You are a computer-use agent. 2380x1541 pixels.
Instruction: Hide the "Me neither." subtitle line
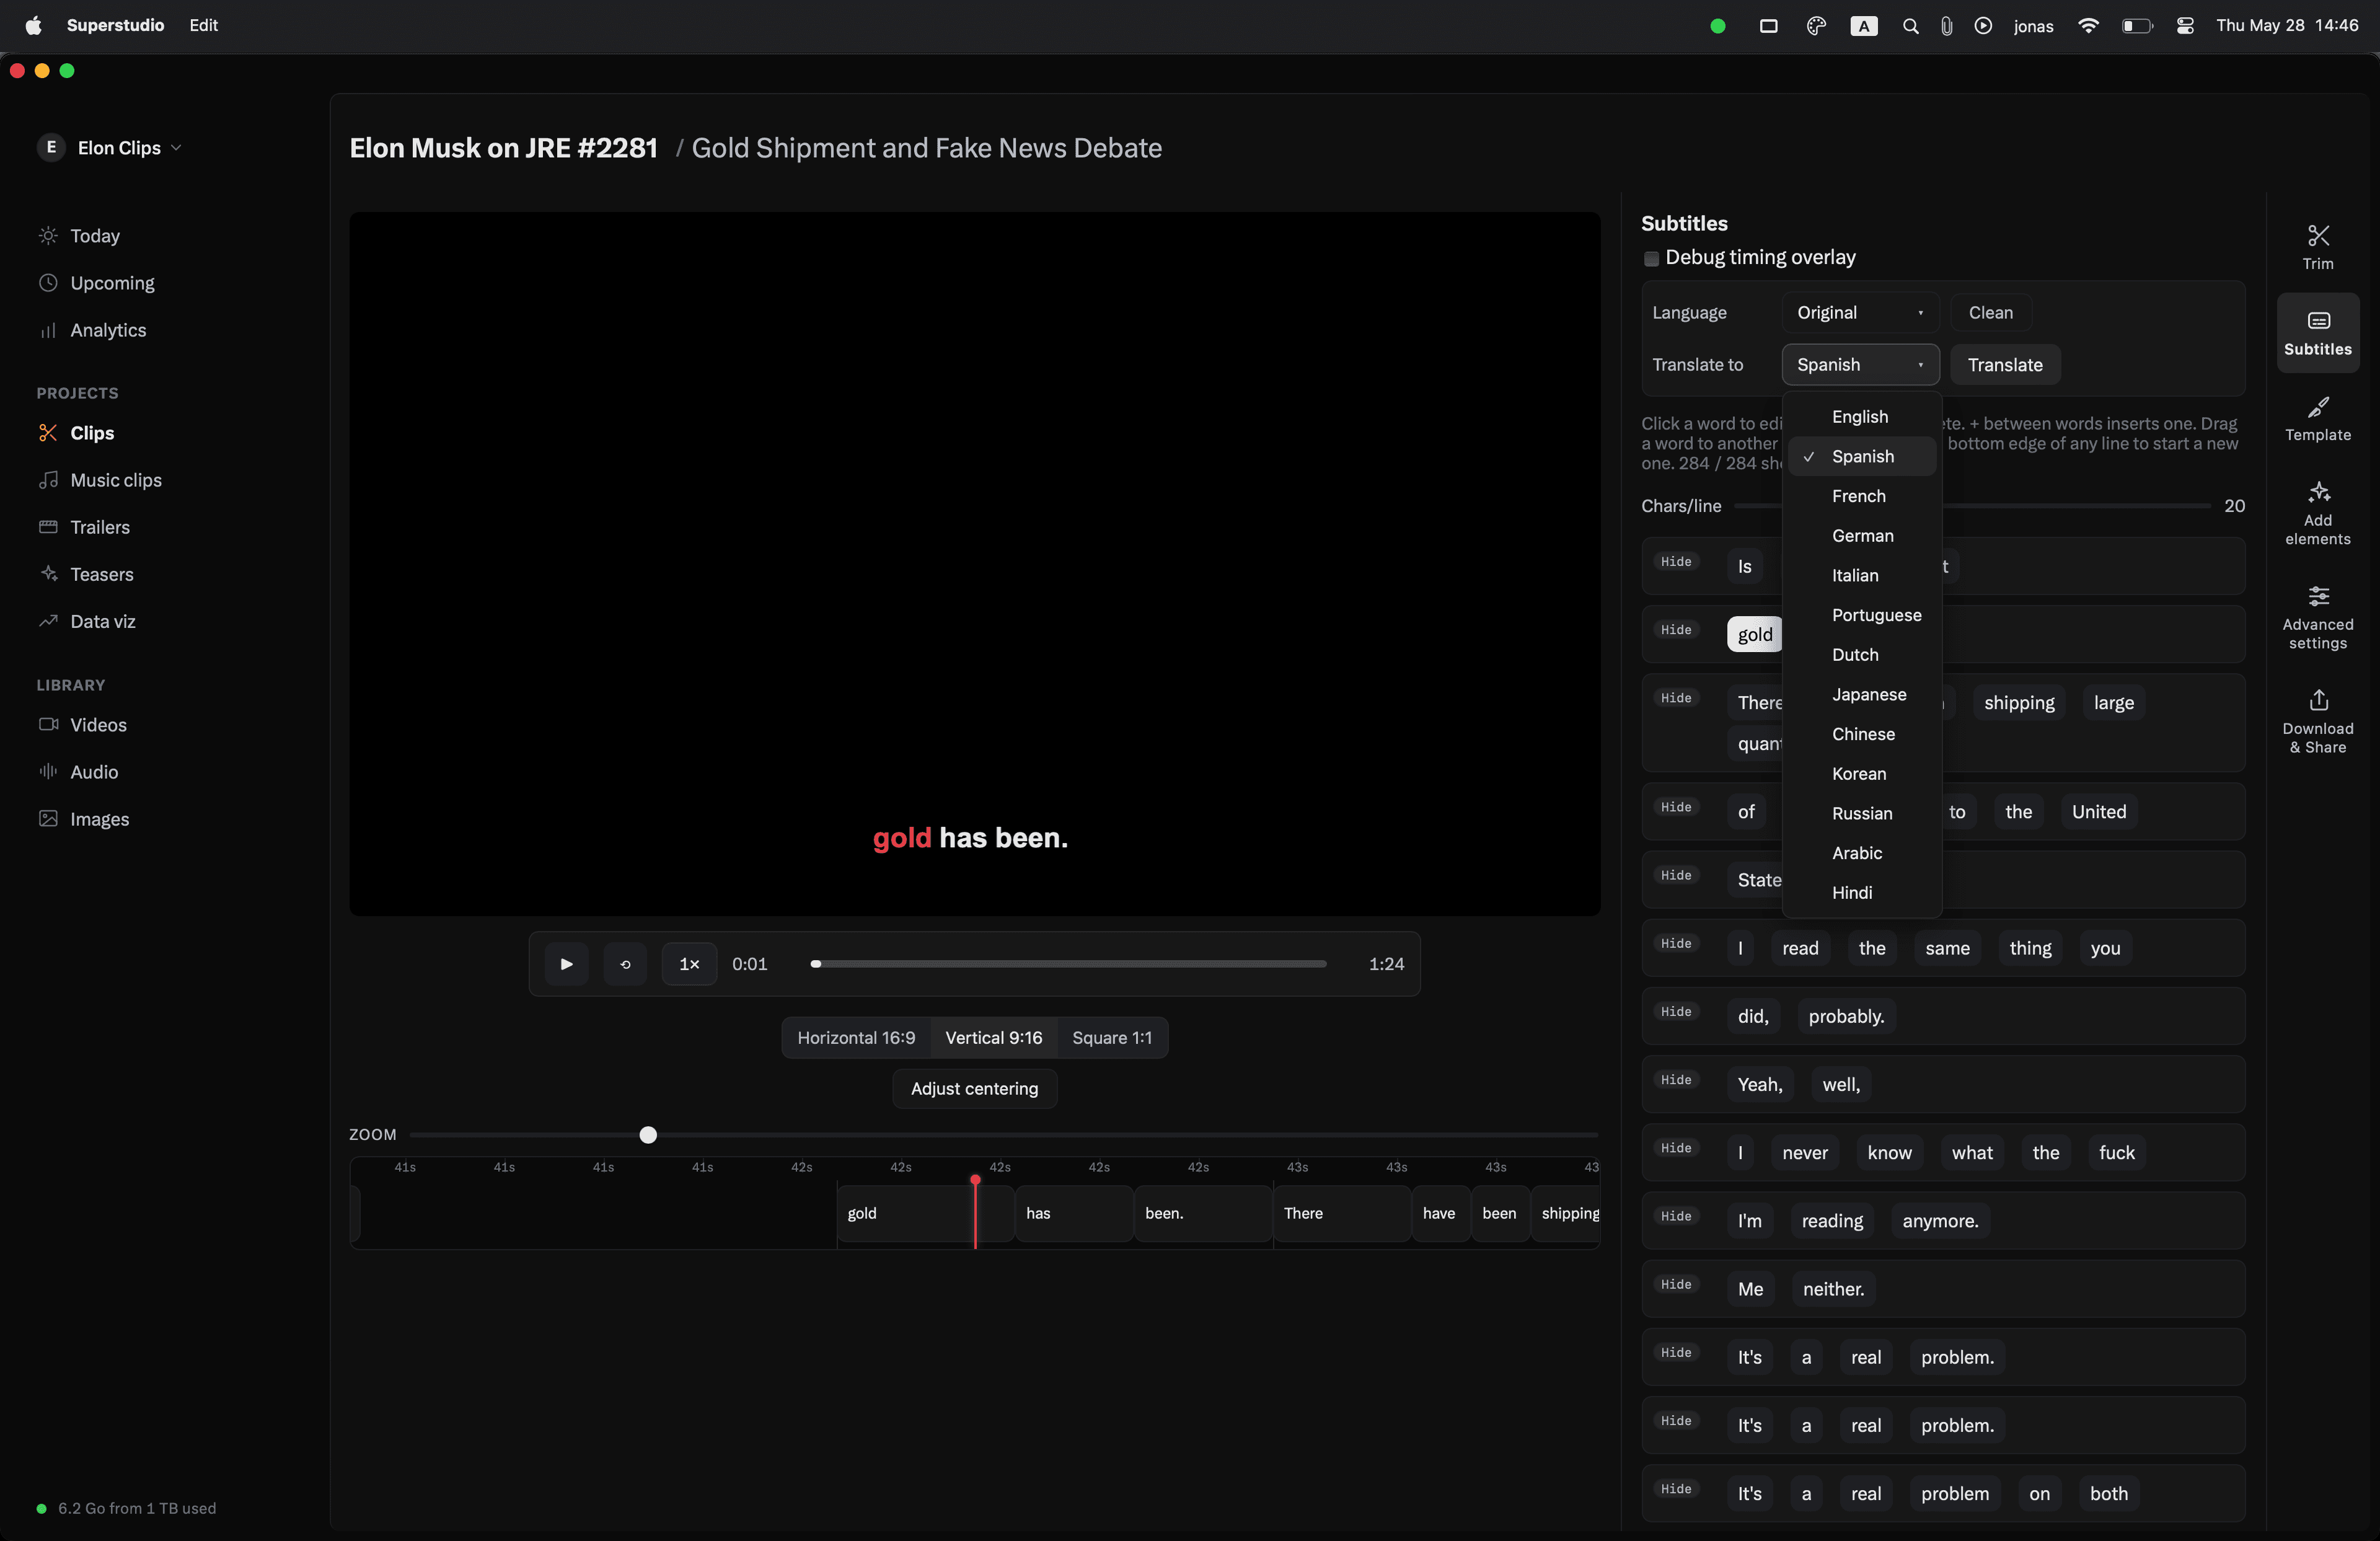tap(1676, 1284)
